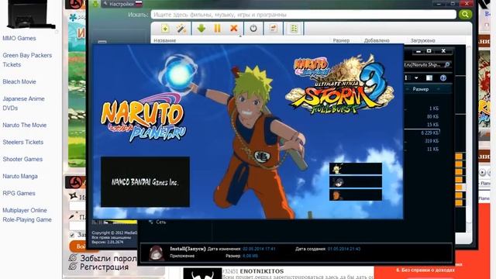The width and height of the screenshot is (496, 279).
Task: Open the RPG Games link
Action: click(x=19, y=194)
